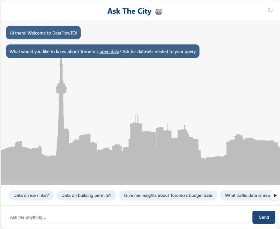Image resolution: width=280 pixels, height=229 pixels.
Task: Click the 'Ask The City' title
Action: tap(129, 11)
